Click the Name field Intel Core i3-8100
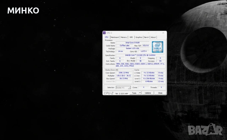Screen dimensions: 227x140 (132, 43)
